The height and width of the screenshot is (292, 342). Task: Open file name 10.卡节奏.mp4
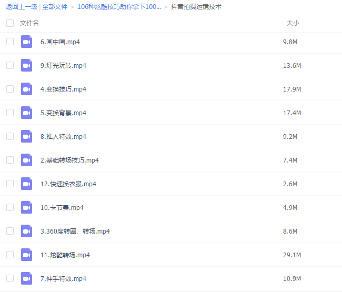click(x=62, y=207)
